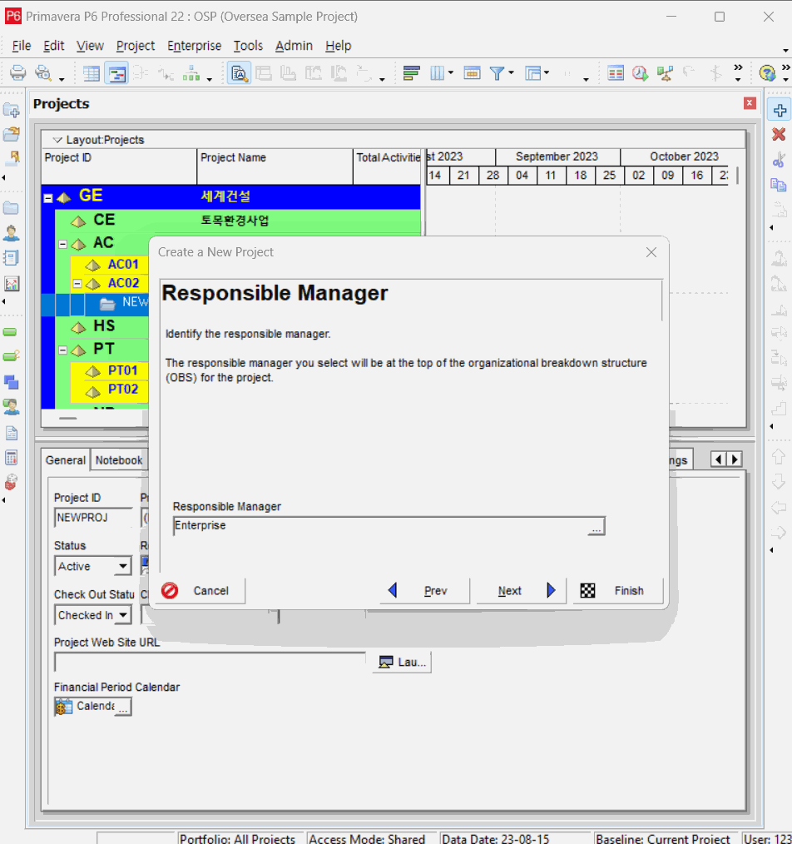
Task: Click Finish in the wizard
Action: pyautogui.click(x=618, y=591)
